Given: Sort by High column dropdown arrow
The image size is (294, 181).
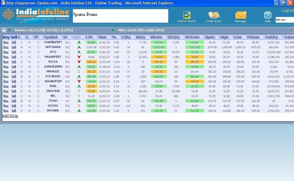Looking at the screenshot, I should pyautogui.click(x=231, y=37).
